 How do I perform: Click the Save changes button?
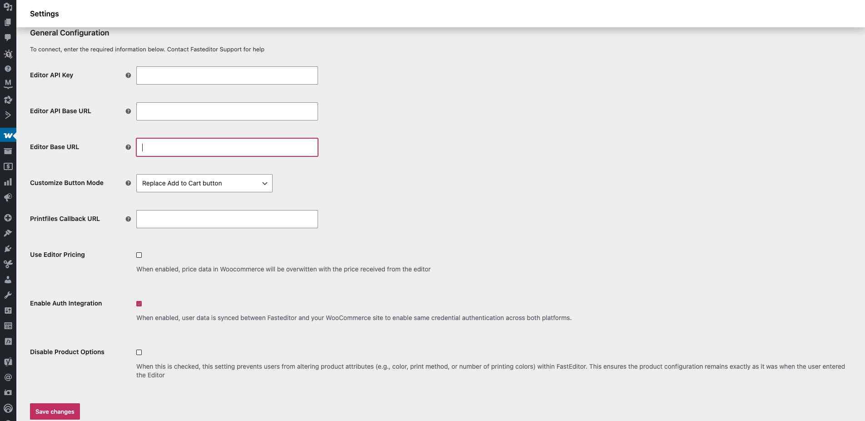click(55, 411)
